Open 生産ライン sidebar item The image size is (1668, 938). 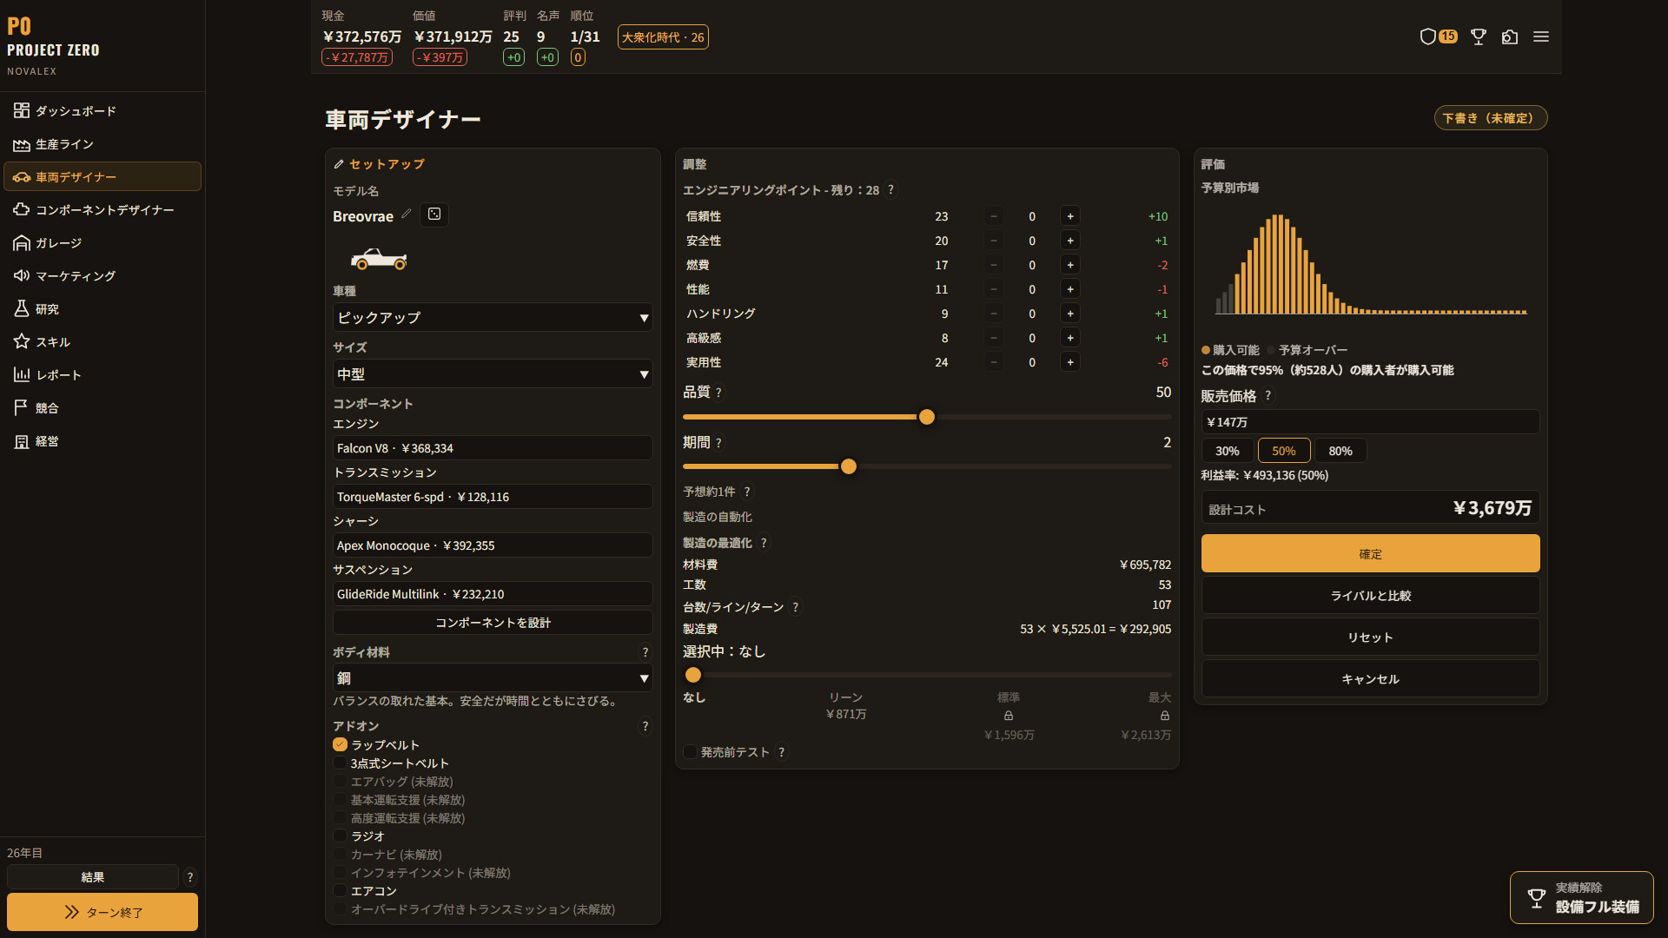pyautogui.click(x=103, y=144)
